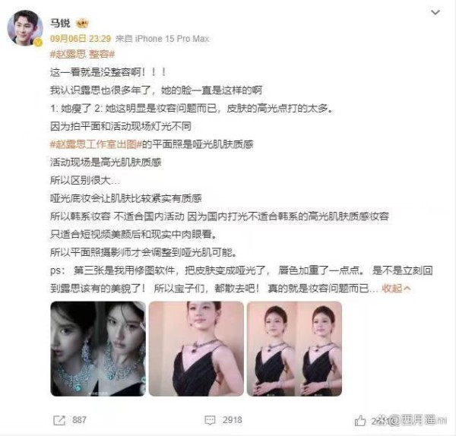Image resolution: width=456 pixels, height=436 pixels.
Task: Click the comment bubble icon
Action: tap(210, 420)
